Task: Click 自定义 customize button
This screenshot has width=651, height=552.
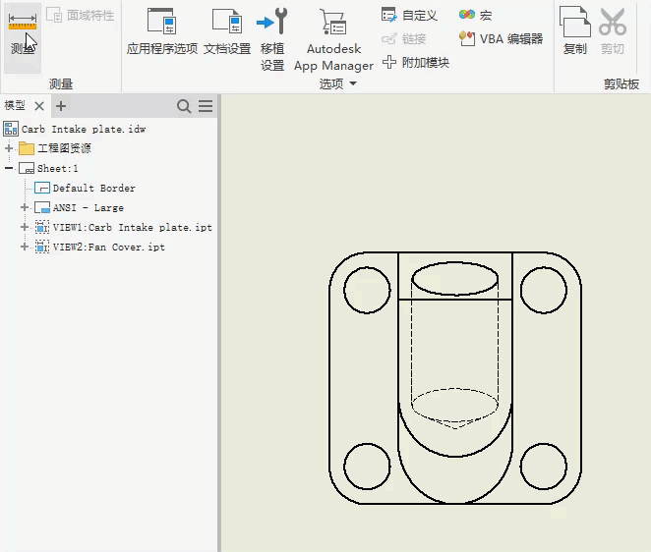Action: 409,16
